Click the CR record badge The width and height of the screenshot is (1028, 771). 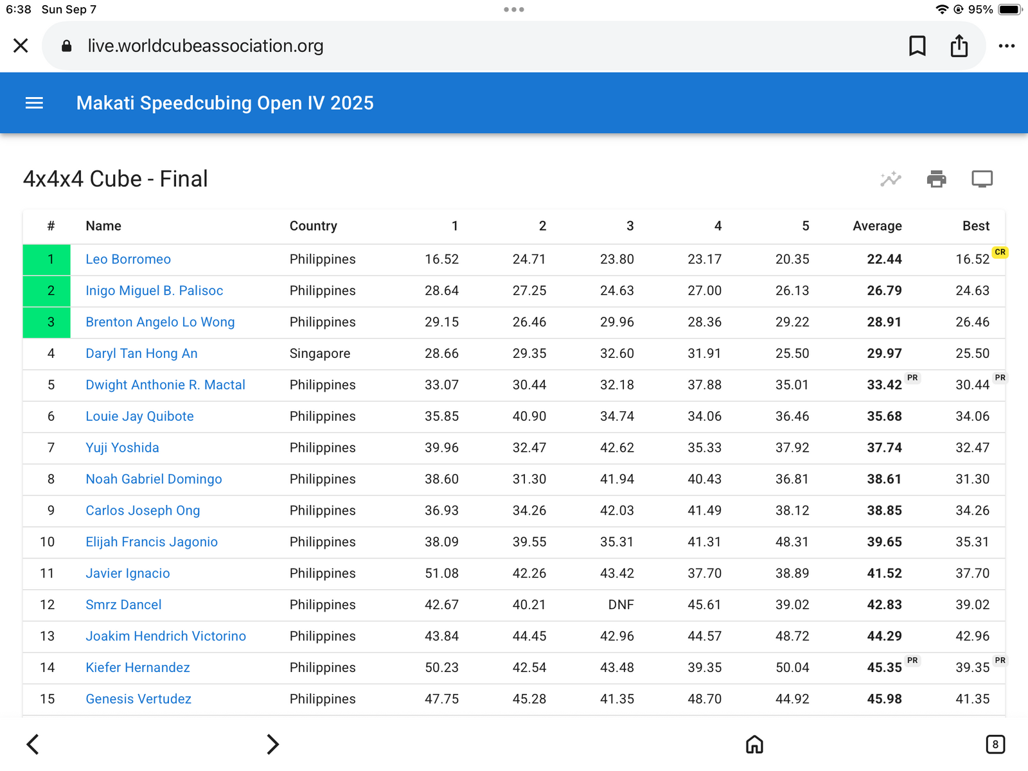[x=1000, y=252]
